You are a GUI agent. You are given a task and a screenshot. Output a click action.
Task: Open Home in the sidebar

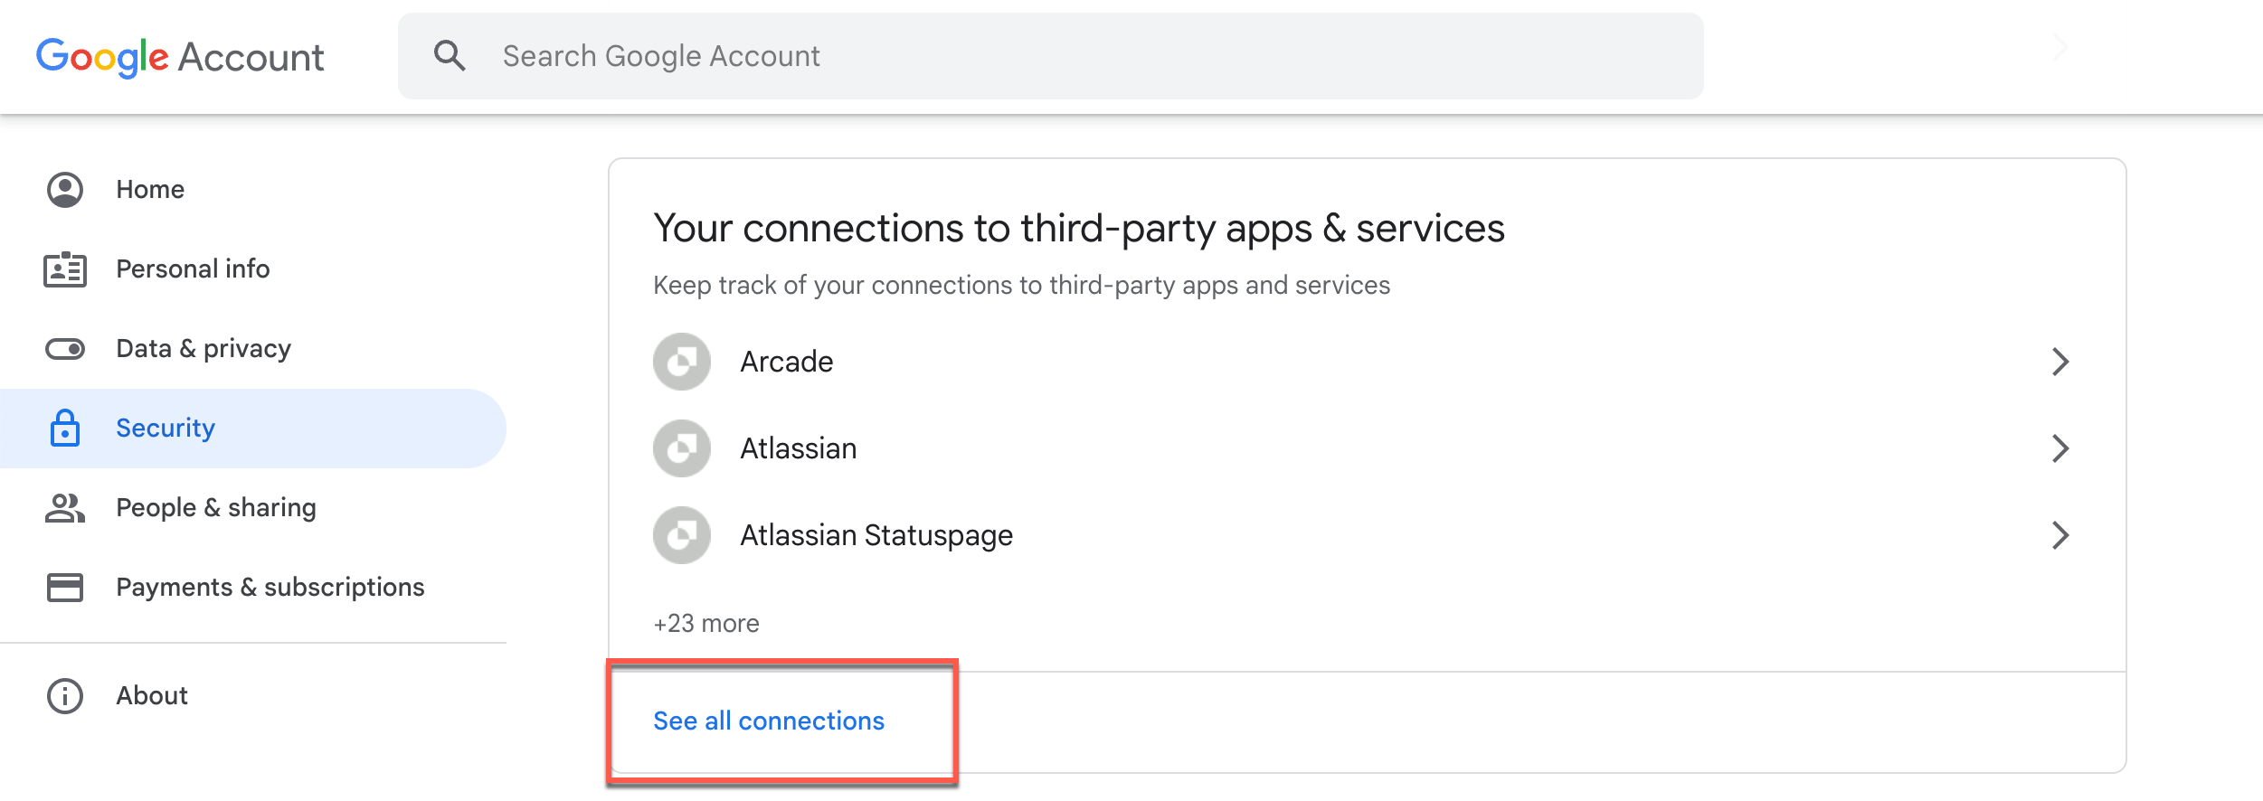(x=253, y=190)
